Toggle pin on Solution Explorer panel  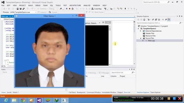[179, 16]
